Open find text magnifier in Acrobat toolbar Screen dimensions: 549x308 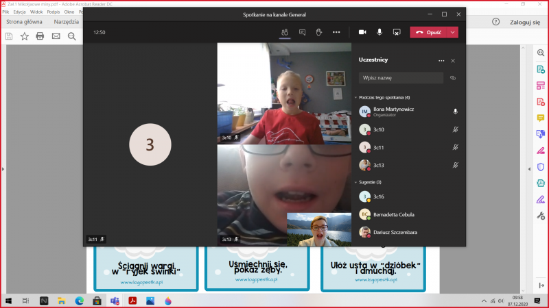point(72,36)
